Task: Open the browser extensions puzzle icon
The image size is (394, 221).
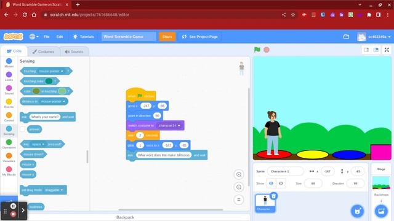Action: coord(369,15)
